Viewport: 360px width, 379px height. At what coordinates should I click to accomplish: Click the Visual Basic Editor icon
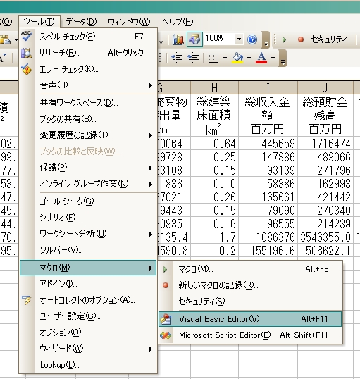click(166, 319)
